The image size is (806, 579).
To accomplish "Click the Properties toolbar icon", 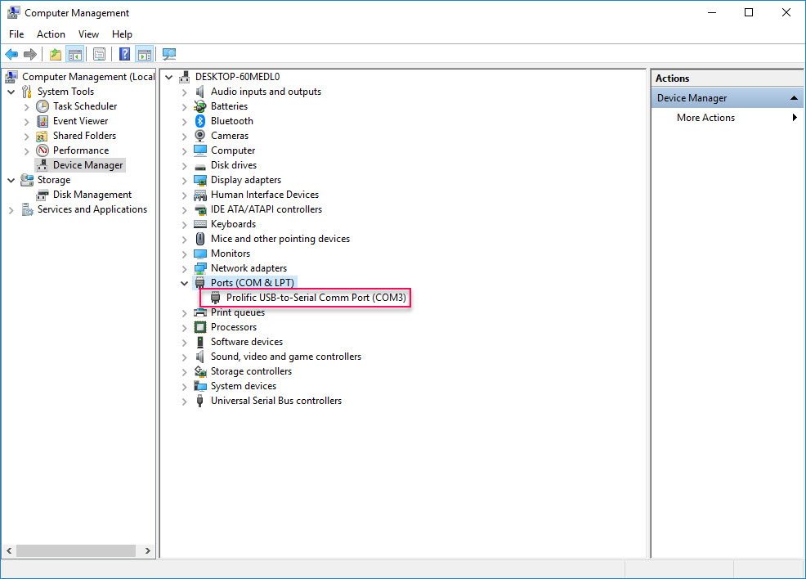I will pyautogui.click(x=99, y=54).
